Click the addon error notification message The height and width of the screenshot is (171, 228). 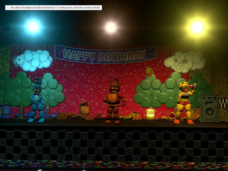click(53, 8)
